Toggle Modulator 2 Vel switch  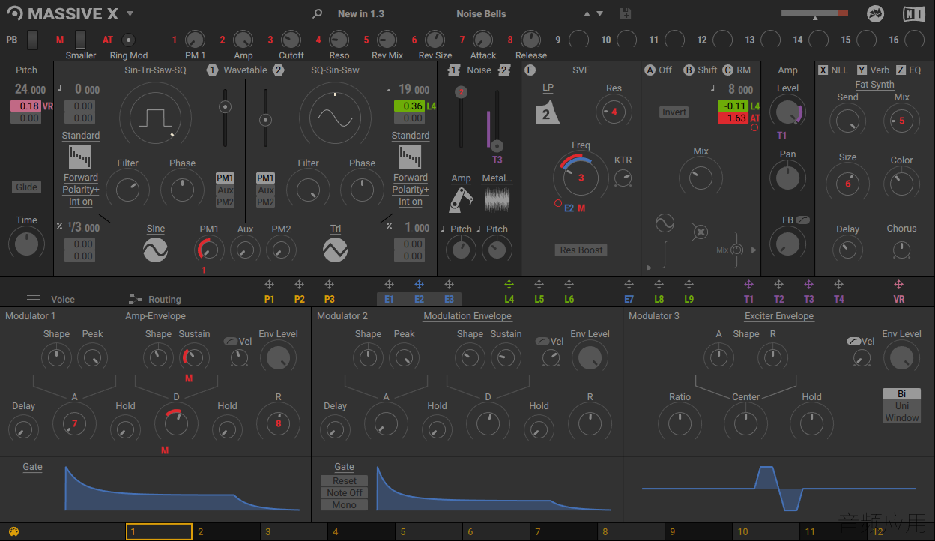pyautogui.click(x=542, y=341)
